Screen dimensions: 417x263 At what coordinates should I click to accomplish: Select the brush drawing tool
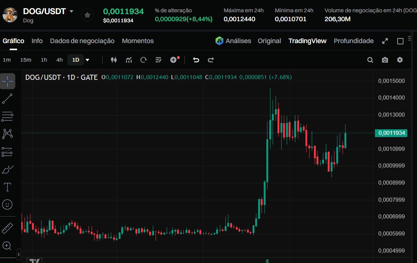coord(7,169)
